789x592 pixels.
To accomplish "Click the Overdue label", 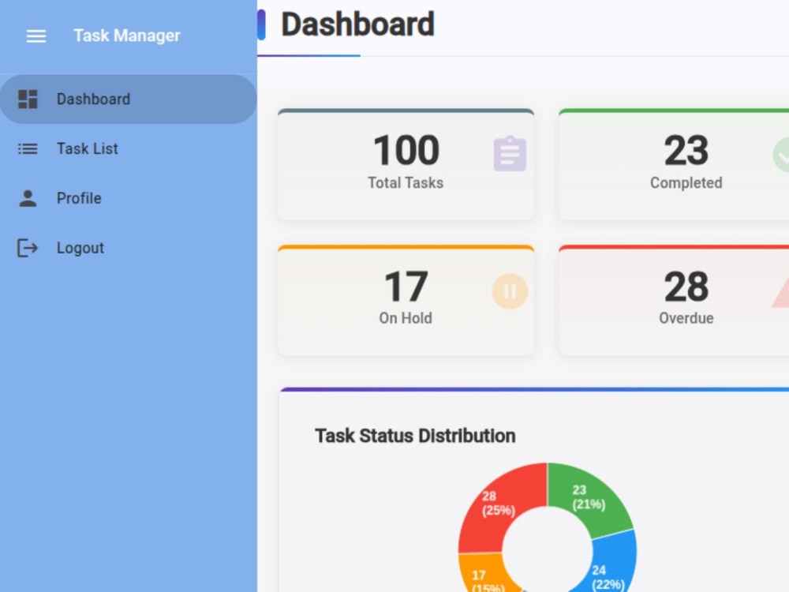I will pos(686,318).
